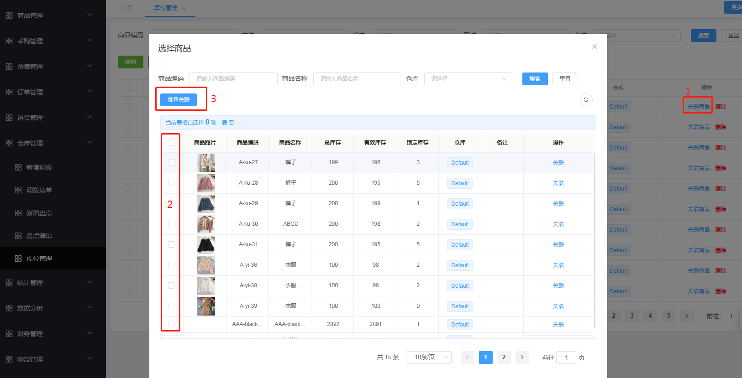The image size is (742, 378).
Task: Switch to the 首页 tab
Action: [x=127, y=8]
